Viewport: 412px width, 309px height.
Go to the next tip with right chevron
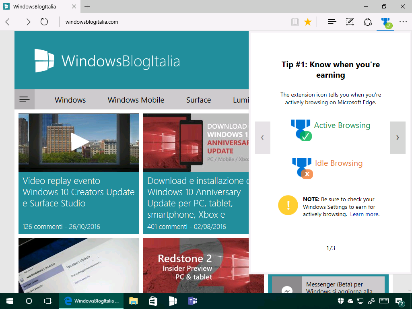[398, 138]
